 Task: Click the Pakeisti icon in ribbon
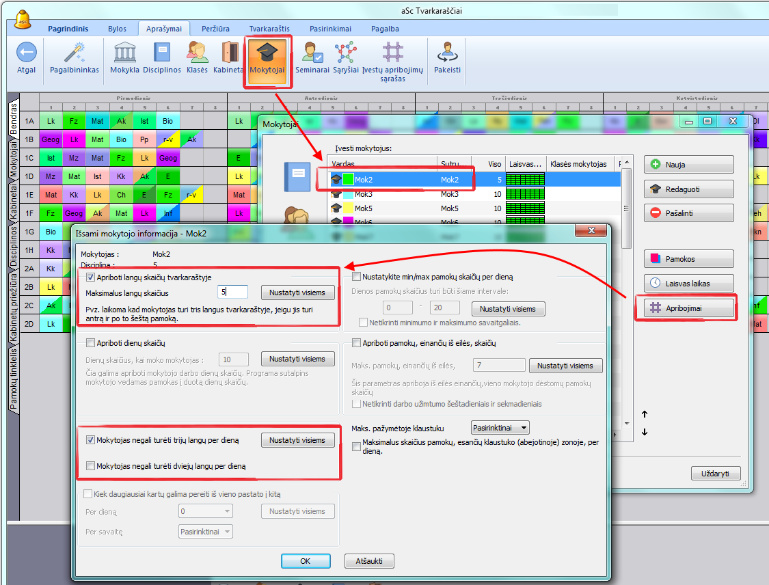tap(448, 53)
